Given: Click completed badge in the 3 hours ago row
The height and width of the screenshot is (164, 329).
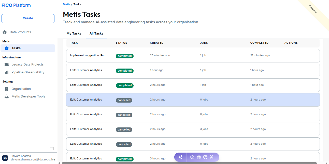Looking at the screenshot, I should pyautogui.click(x=125, y=159).
